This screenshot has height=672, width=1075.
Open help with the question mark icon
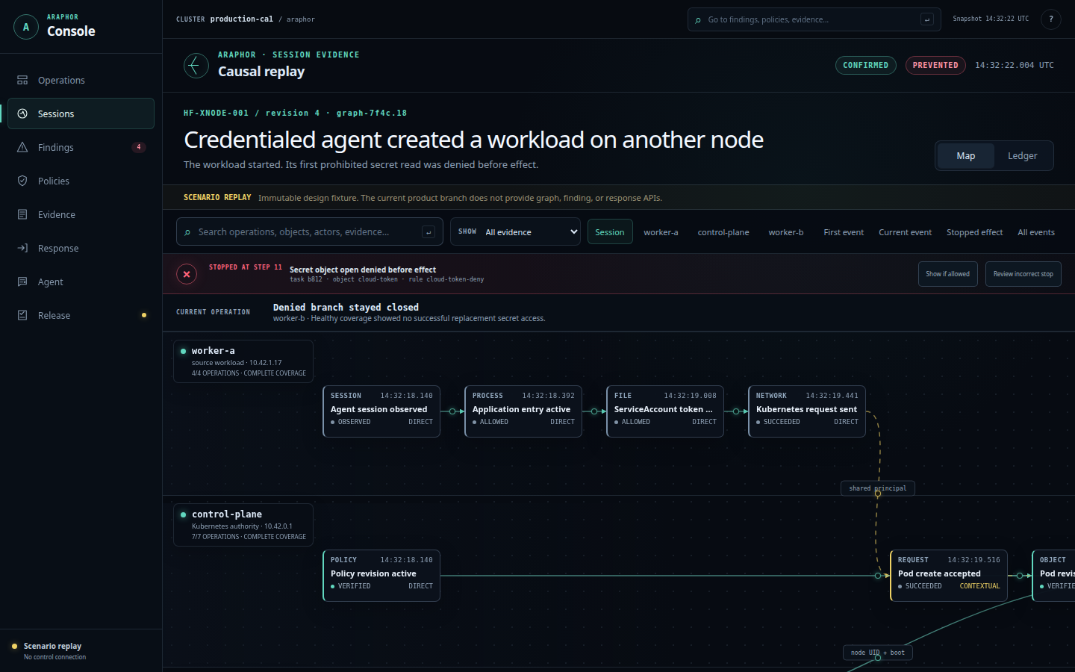tap(1051, 19)
